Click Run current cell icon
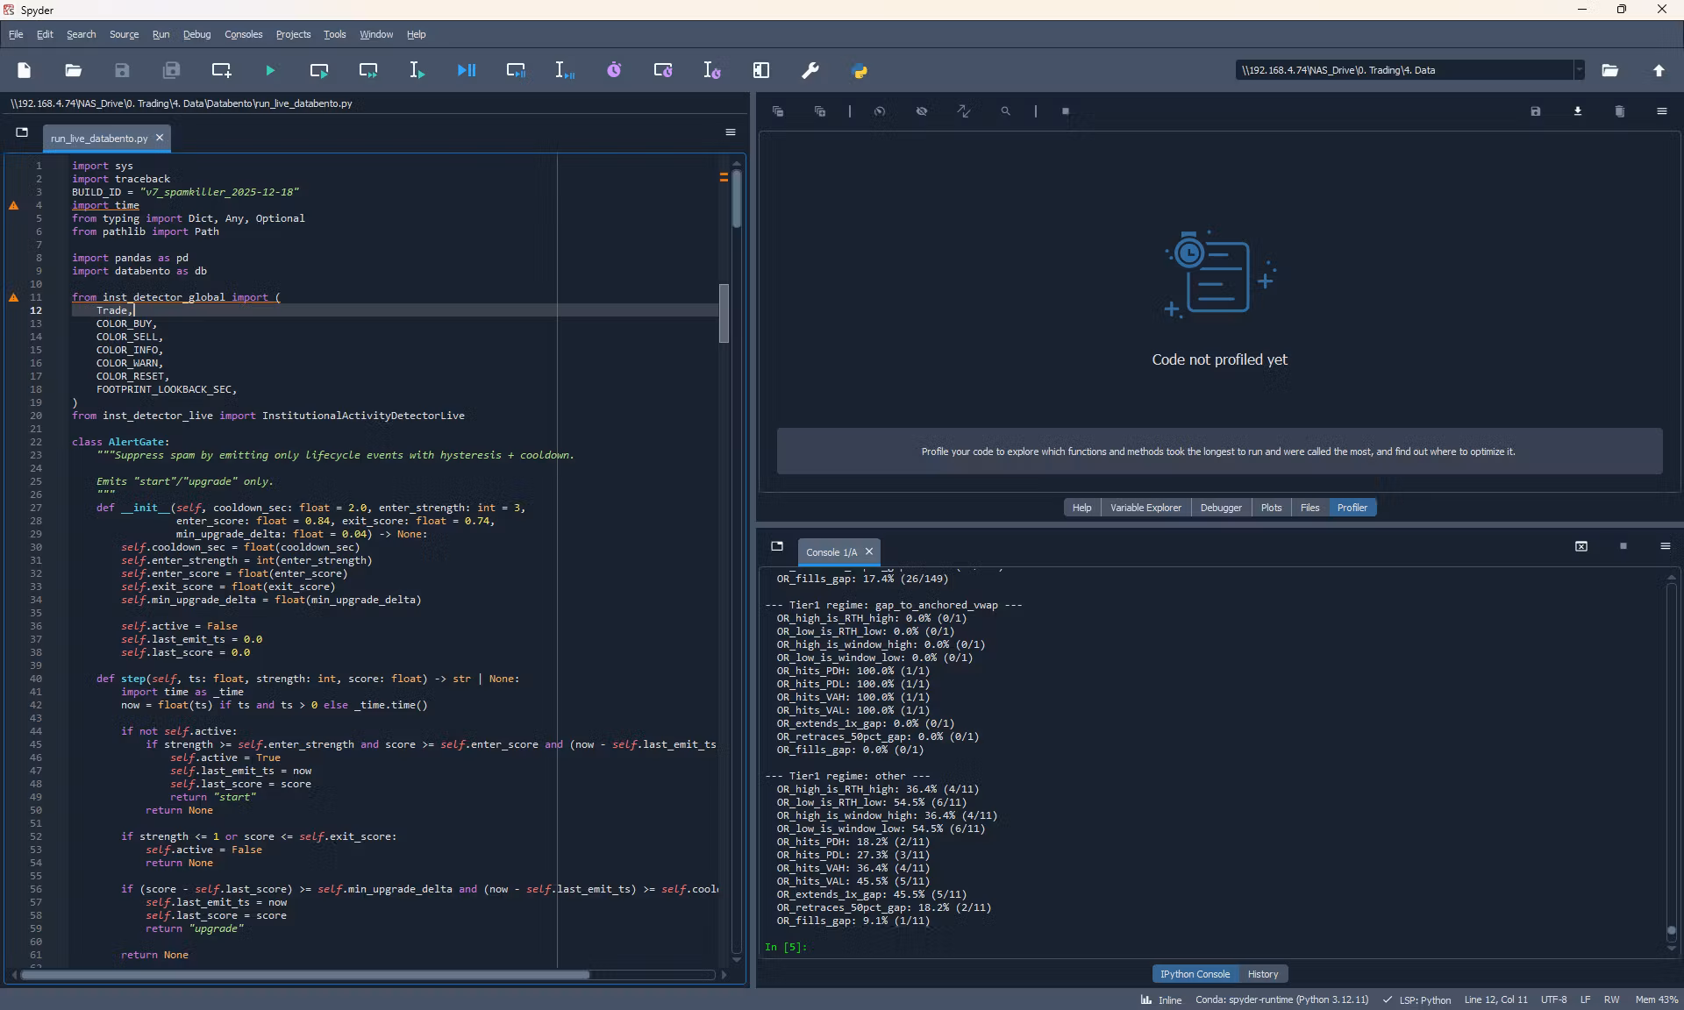 [319, 70]
